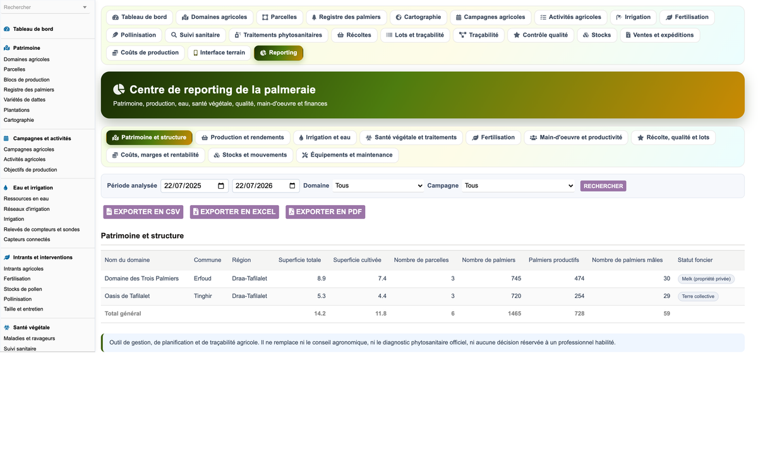
Task: Click sidebar Intrants et interventions leaf icon
Action: coord(6,258)
